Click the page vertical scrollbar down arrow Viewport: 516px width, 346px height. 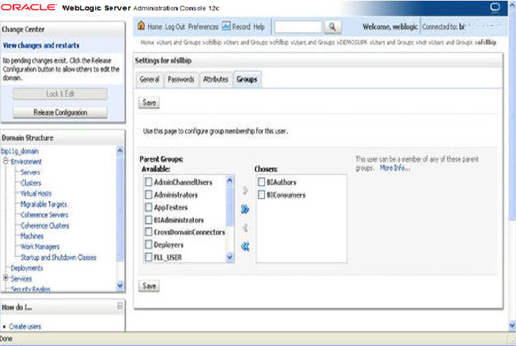(x=512, y=326)
